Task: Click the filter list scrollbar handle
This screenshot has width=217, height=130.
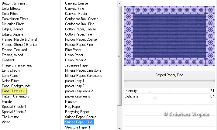Action: pyautogui.click(x=119, y=56)
